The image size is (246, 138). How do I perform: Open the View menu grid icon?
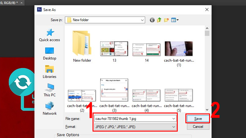point(175,20)
